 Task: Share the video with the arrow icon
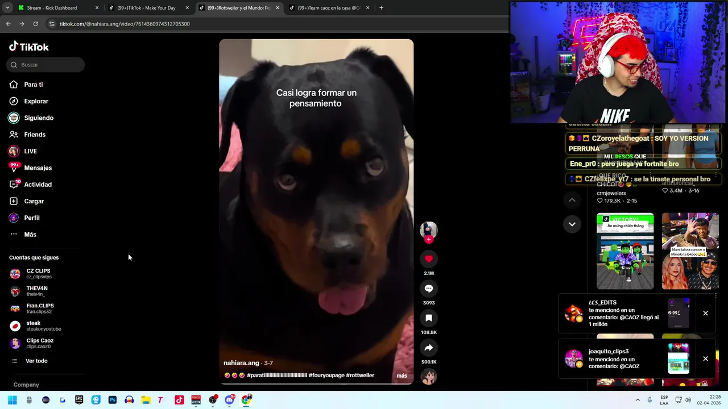[x=429, y=348]
